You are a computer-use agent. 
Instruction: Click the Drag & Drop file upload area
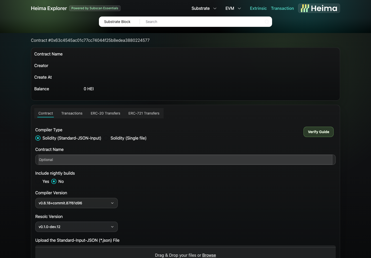point(185,253)
